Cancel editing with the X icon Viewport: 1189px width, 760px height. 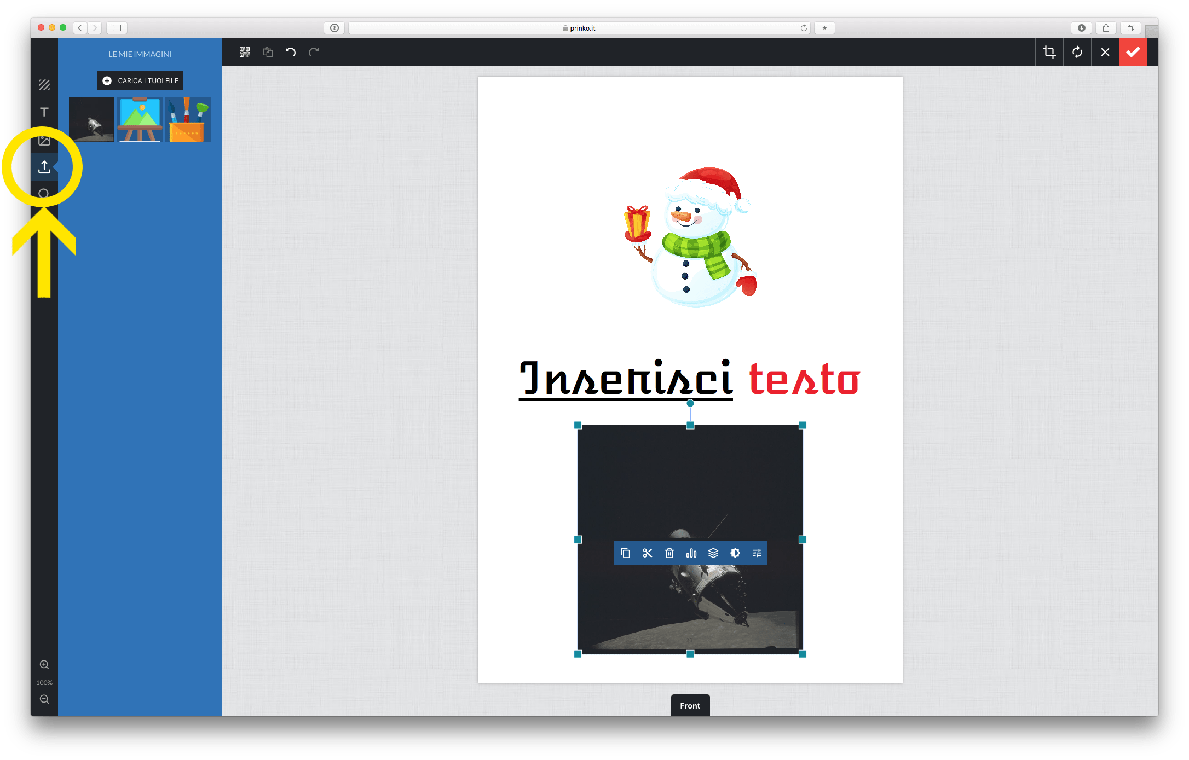tap(1105, 52)
